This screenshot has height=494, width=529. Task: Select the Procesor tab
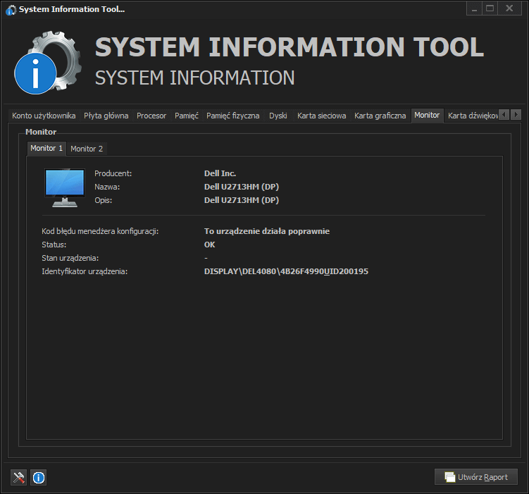(151, 116)
